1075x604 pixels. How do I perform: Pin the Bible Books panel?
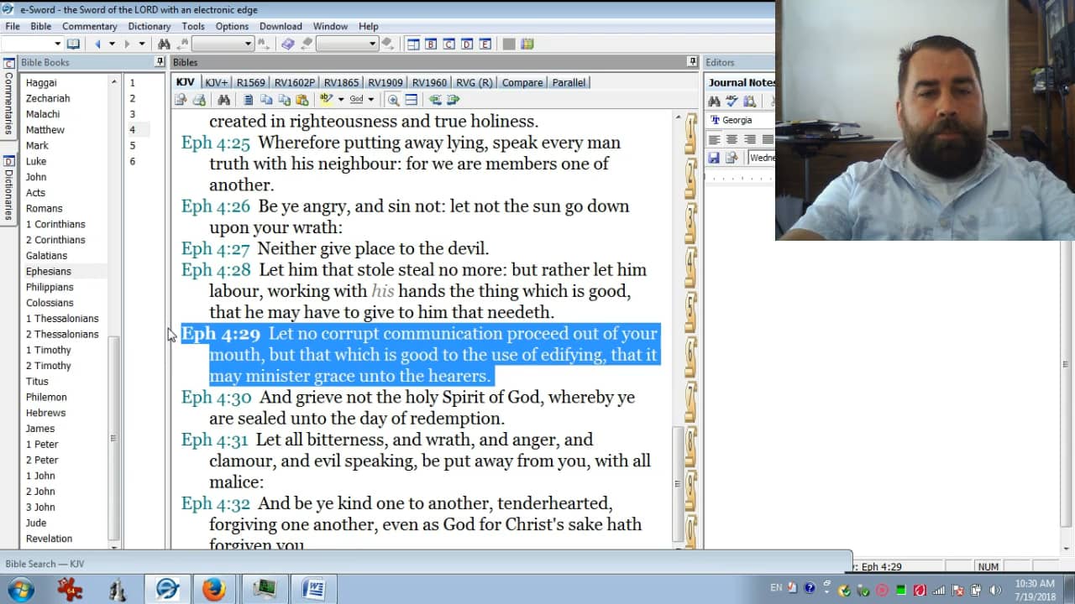pos(159,62)
